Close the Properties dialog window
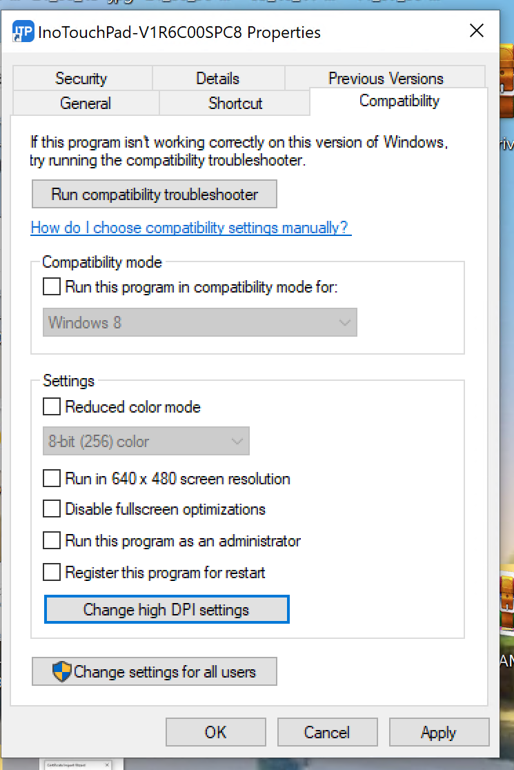Screen dimensions: 514x770 tap(476, 31)
